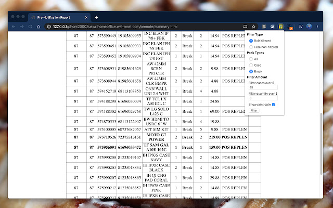Image resolution: width=333 pixels, height=208 pixels.
Task: Select the AW 42MM SCRN PRTCTR cell
Action: [156, 69]
